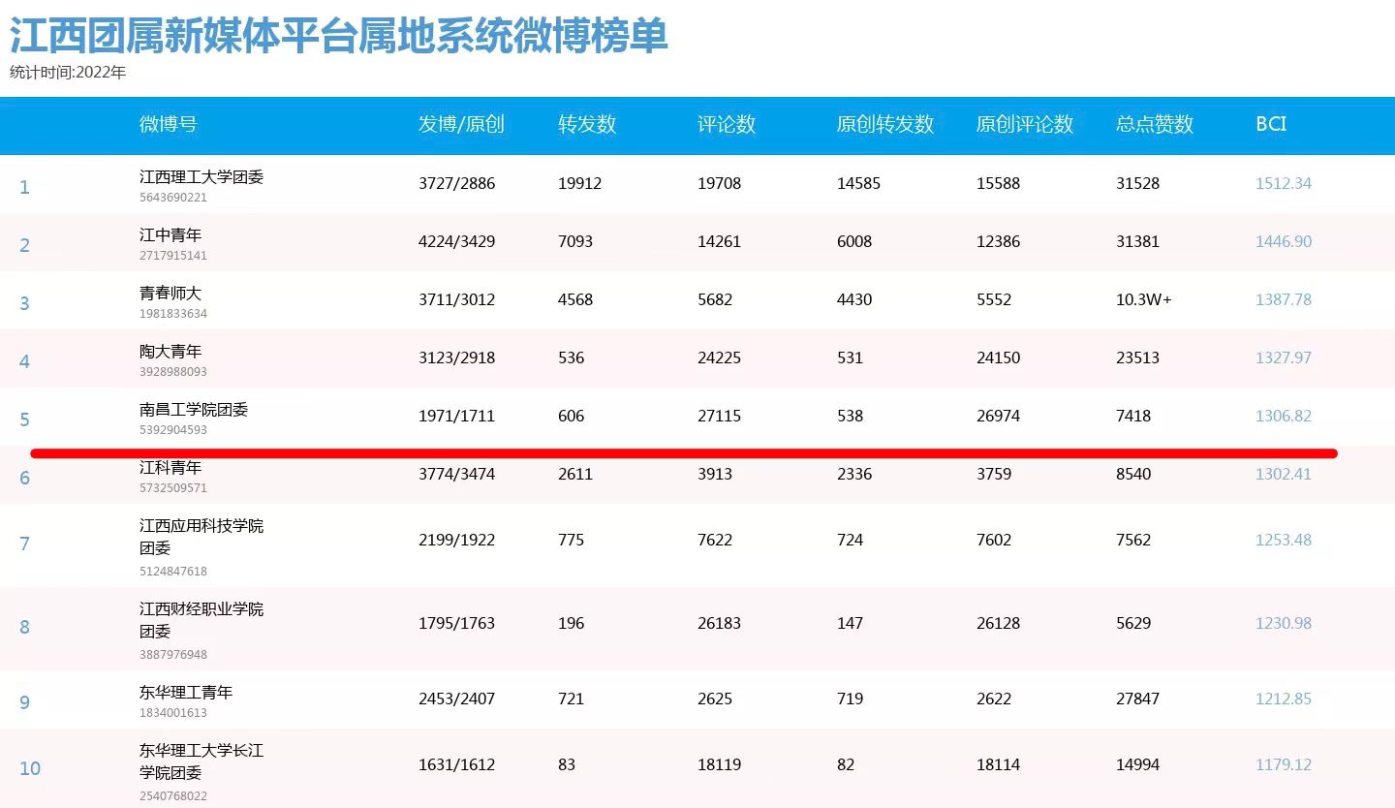Select Weibo ID 5392904593
1395x808 pixels.
click(173, 430)
